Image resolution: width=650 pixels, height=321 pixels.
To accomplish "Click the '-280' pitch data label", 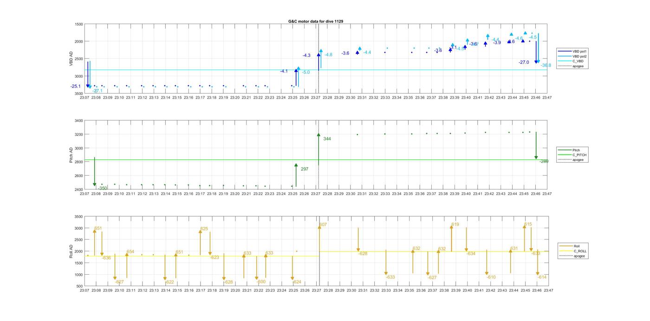I will 544,161.
